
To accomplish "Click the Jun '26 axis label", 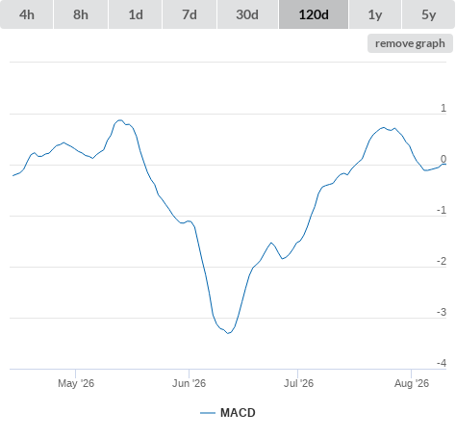I will tap(189, 383).
